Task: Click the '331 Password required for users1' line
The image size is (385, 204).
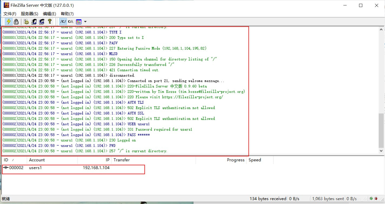Action: pos(97,129)
